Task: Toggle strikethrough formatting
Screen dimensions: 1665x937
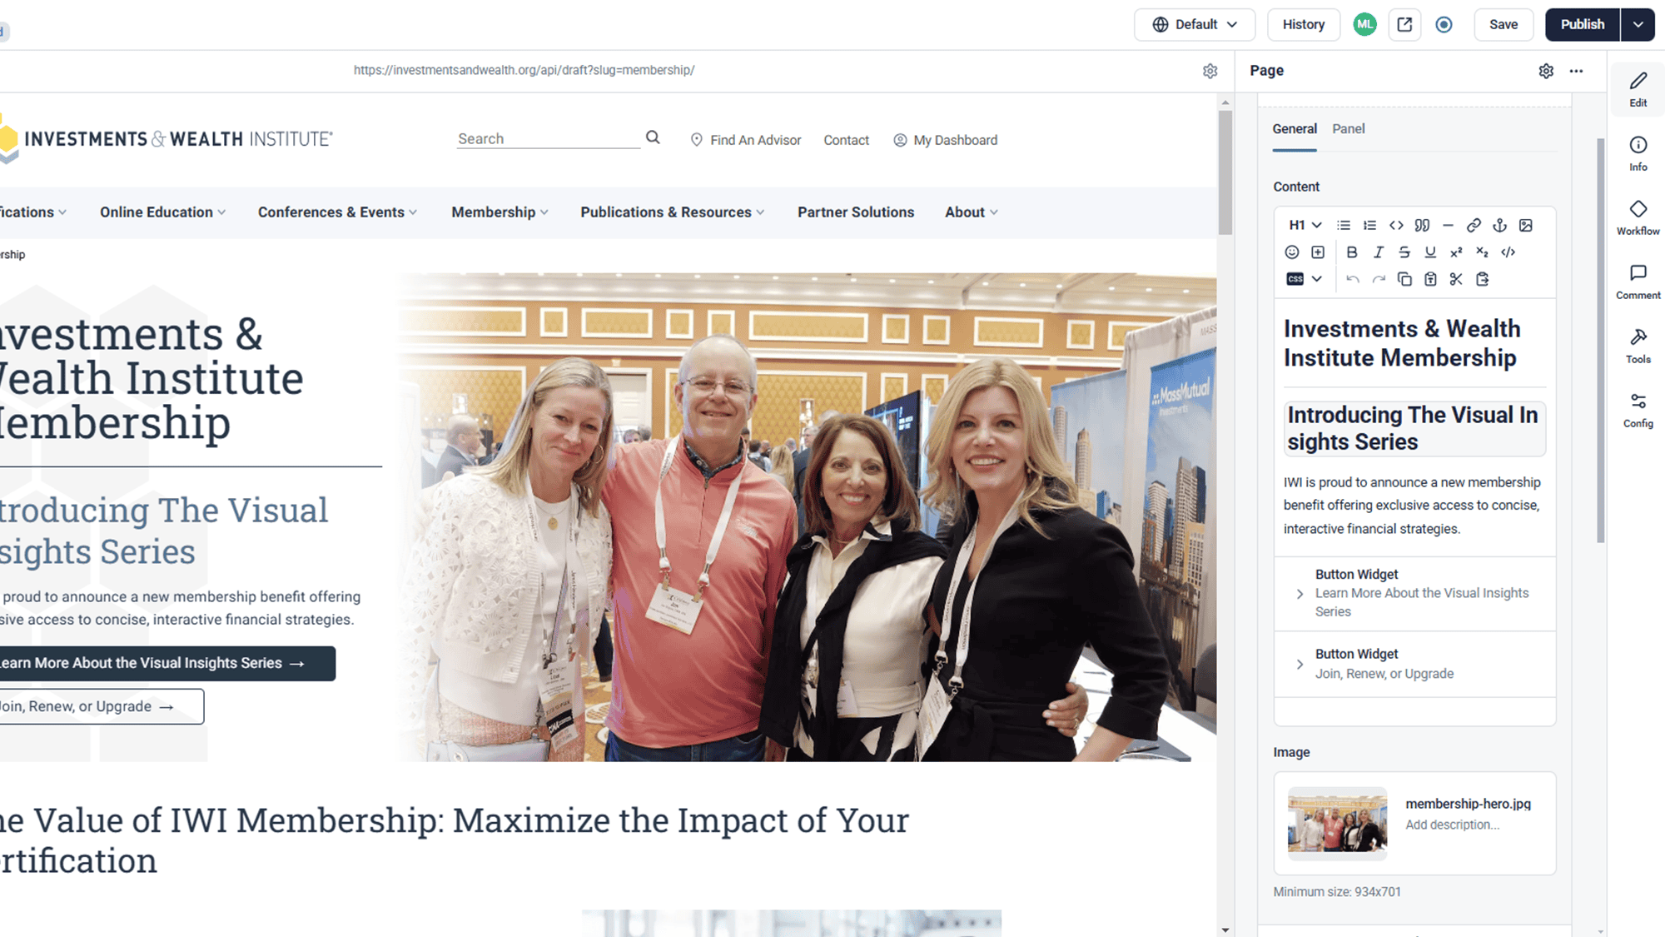Action: pos(1404,252)
